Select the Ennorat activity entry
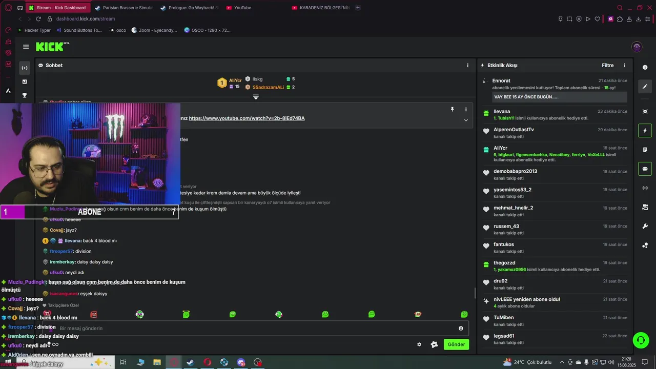This screenshot has width=656, height=369. (x=555, y=89)
